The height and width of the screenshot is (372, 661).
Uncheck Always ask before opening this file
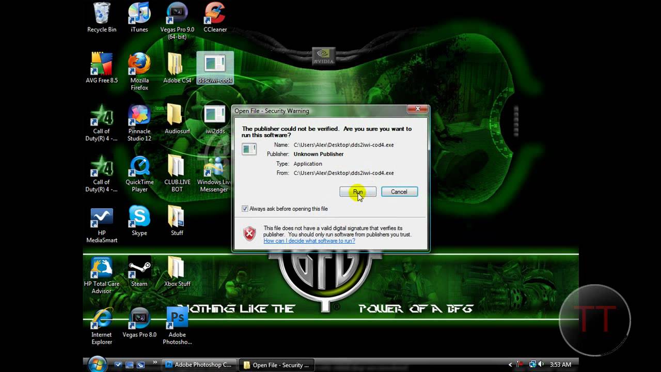pyautogui.click(x=245, y=209)
